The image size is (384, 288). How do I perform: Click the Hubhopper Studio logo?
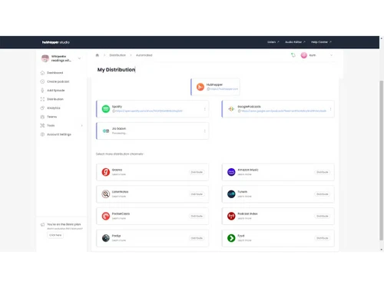[56, 42]
